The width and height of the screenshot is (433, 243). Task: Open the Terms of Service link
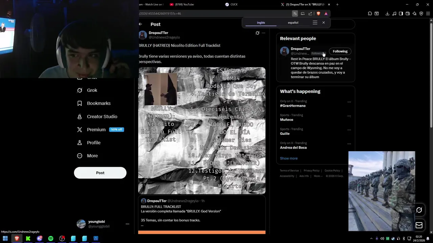289,171
